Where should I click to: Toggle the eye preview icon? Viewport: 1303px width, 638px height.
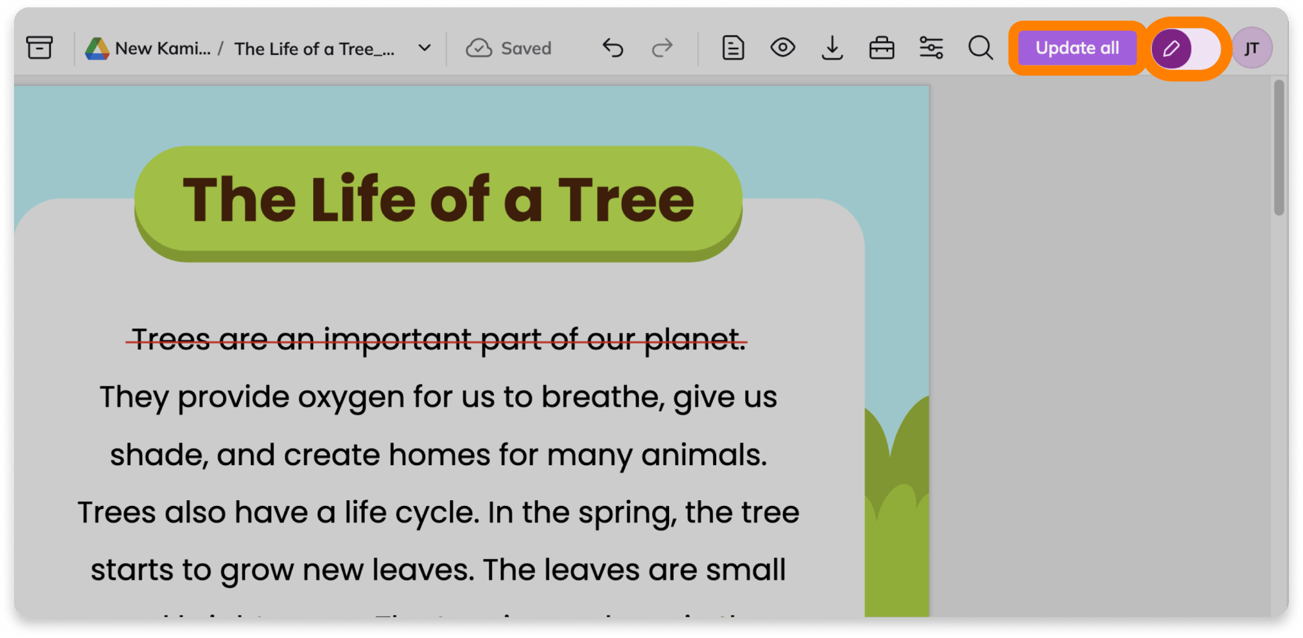pos(782,47)
